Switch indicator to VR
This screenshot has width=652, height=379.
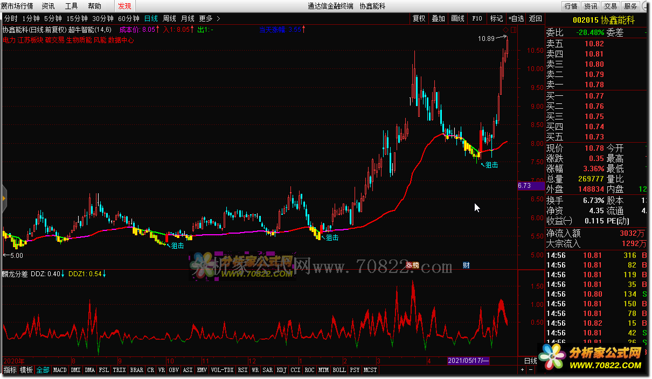tap(162, 370)
